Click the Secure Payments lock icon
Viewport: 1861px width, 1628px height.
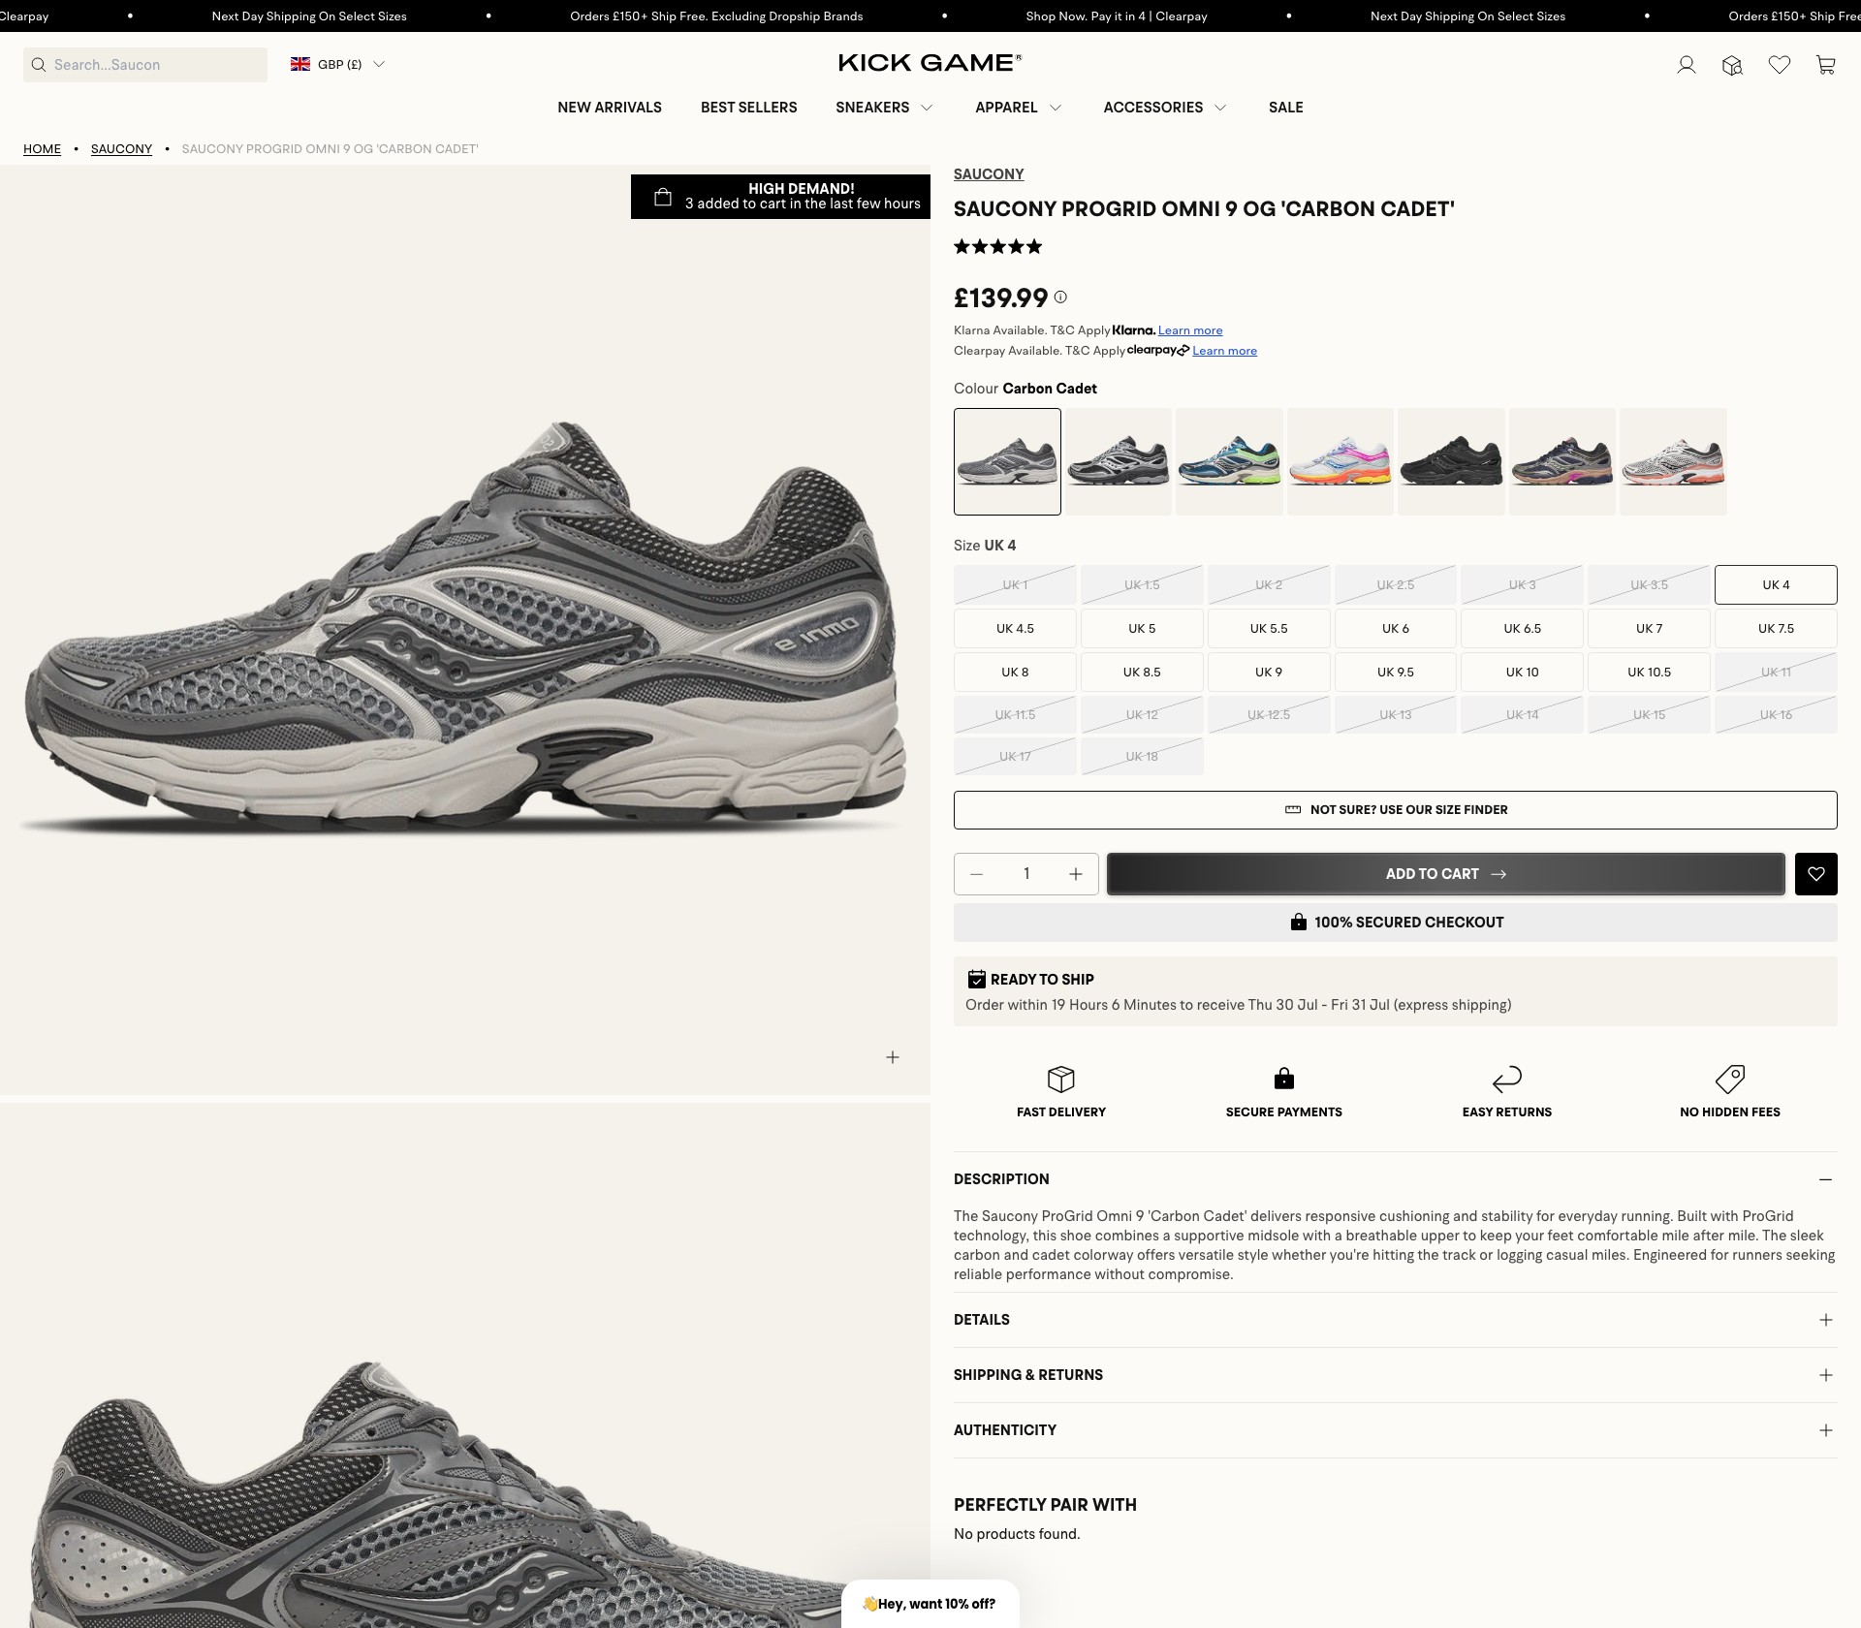tap(1284, 1079)
